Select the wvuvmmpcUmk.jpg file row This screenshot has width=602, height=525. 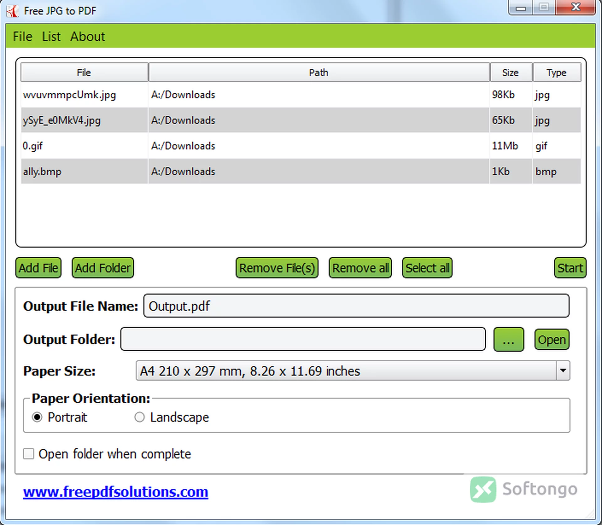[301, 95]
